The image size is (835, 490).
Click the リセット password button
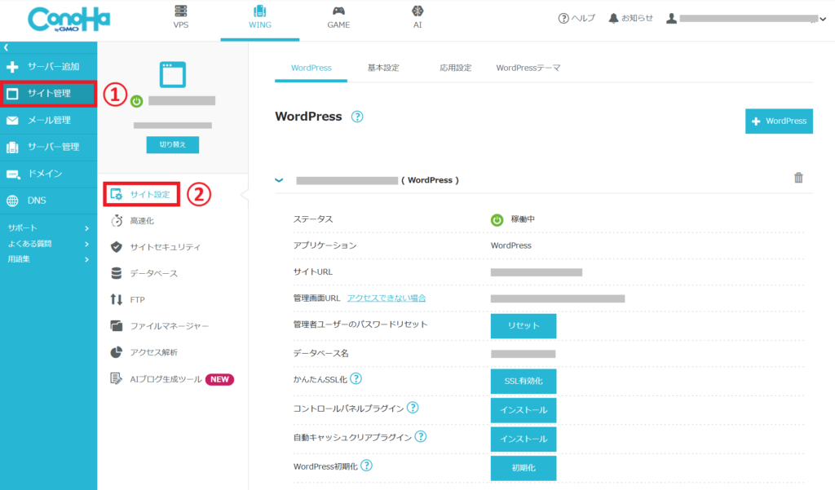pos(524,326)
